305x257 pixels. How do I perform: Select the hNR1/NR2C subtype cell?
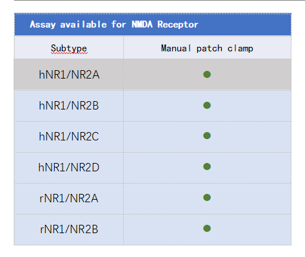pos(69,137)
